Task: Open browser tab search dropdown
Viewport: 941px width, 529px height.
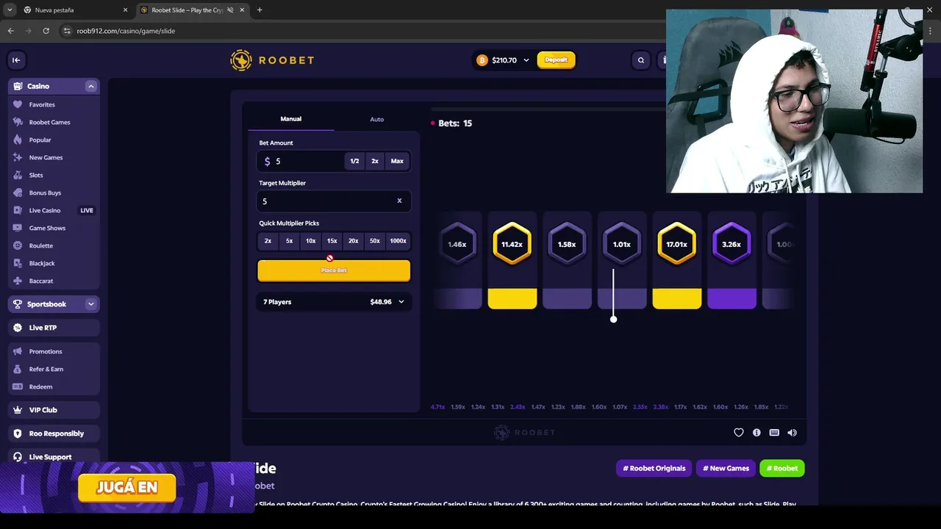Action: (10, 10)
